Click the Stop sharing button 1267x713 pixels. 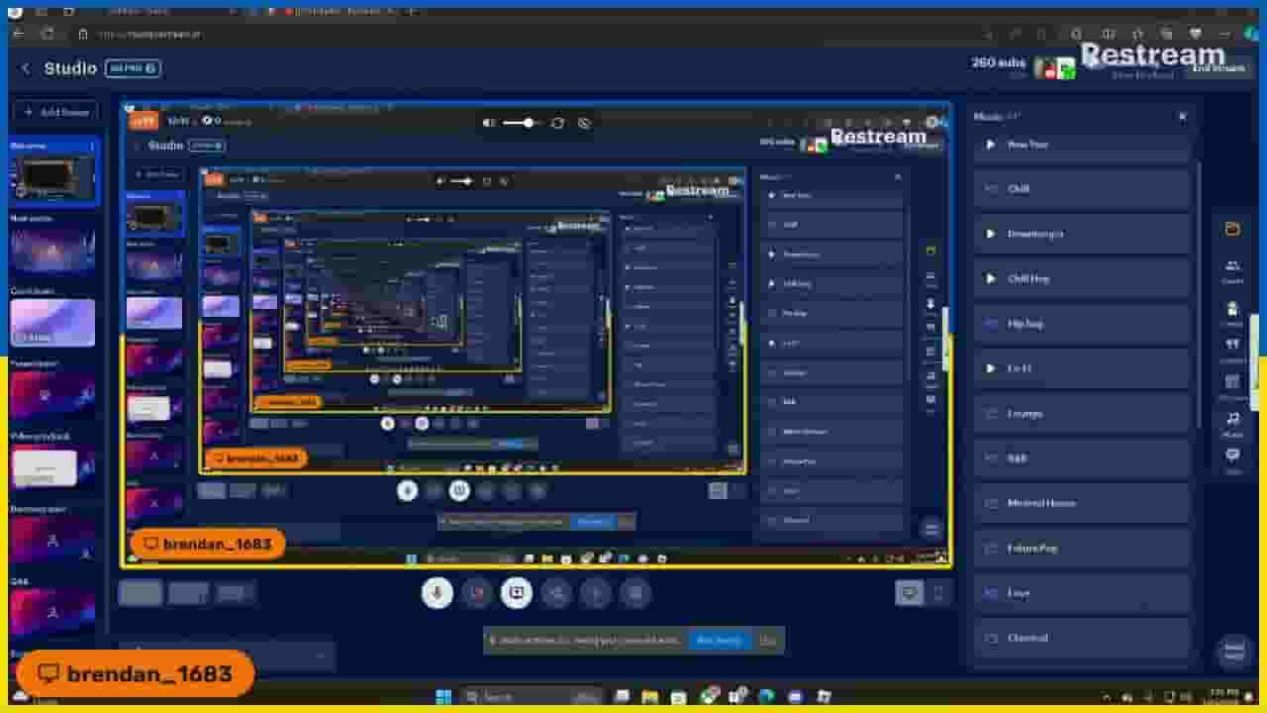pyautogui.click(x=720, y=641)
